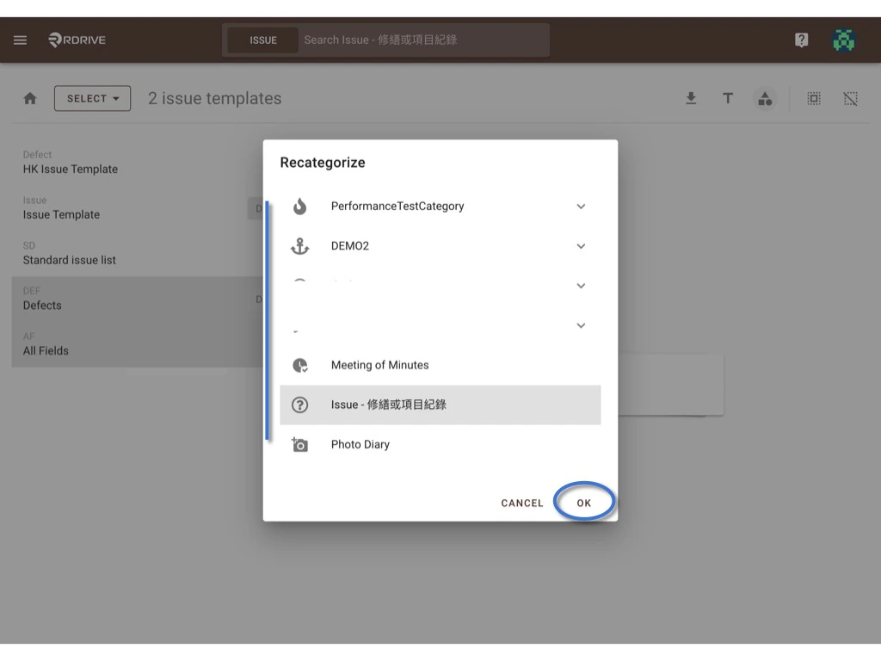The height and width of the screenshot is (661, 881).
Task: Click the text T toolbar icon
Action: click(x=728, y=98)
